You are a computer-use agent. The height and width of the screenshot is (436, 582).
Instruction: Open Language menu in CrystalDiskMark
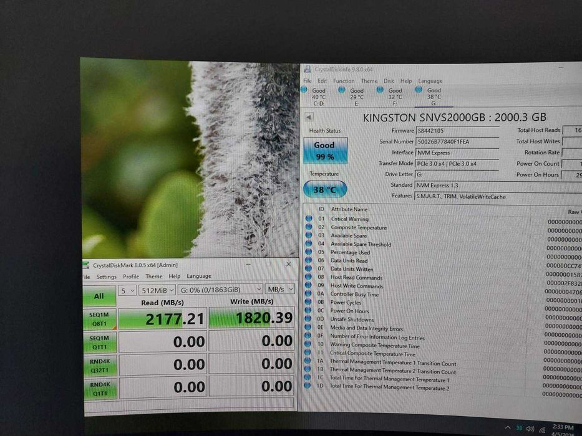[x=199, y=276]
